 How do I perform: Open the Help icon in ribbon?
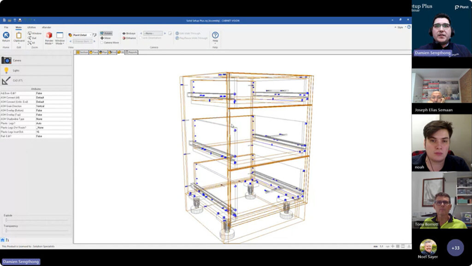click(215, 35)
